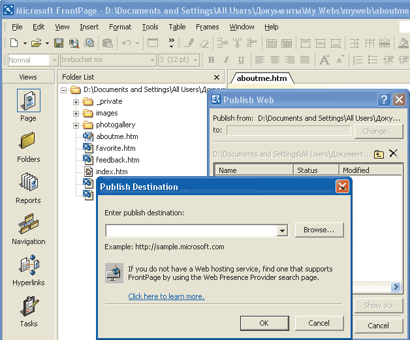The height and width of the screenshot is (340, 410).
Task: Expand the Open button dropdown arrow
Action: point(47,43)
